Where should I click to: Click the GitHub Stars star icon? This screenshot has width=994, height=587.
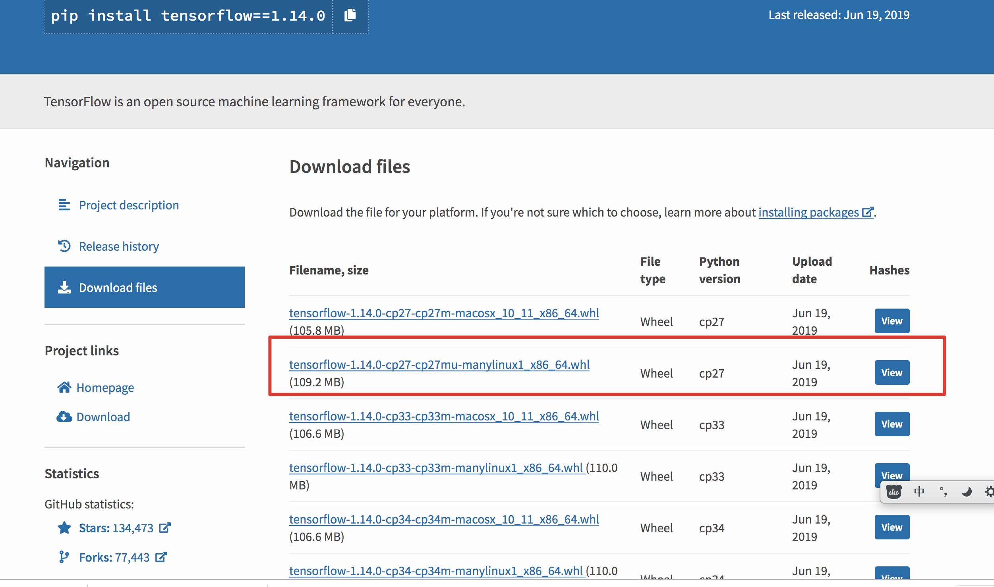click(64, 528)
